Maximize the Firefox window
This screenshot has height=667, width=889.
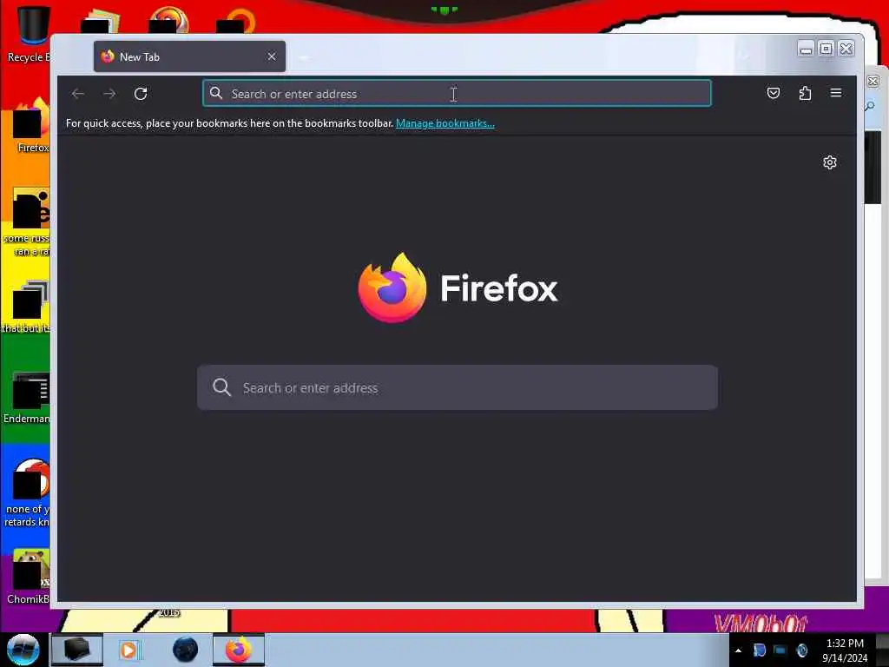click(826, 49)
